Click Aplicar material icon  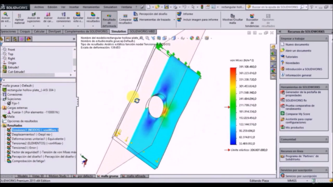click(x=19, y=19)
